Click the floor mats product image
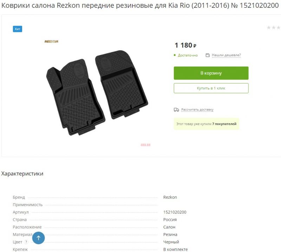 tap(97, 93)
